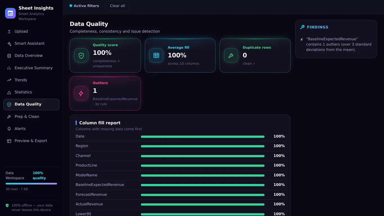Viewport: 384px width, 216px height.
Task: Click the Duplicate rows card
Action: 255,55
